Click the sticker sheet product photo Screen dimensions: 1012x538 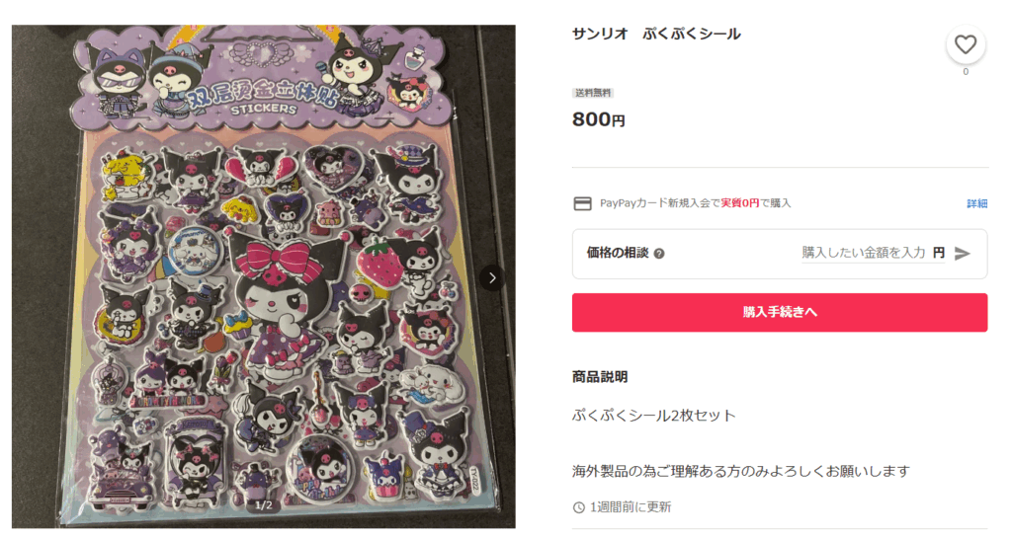263,276
